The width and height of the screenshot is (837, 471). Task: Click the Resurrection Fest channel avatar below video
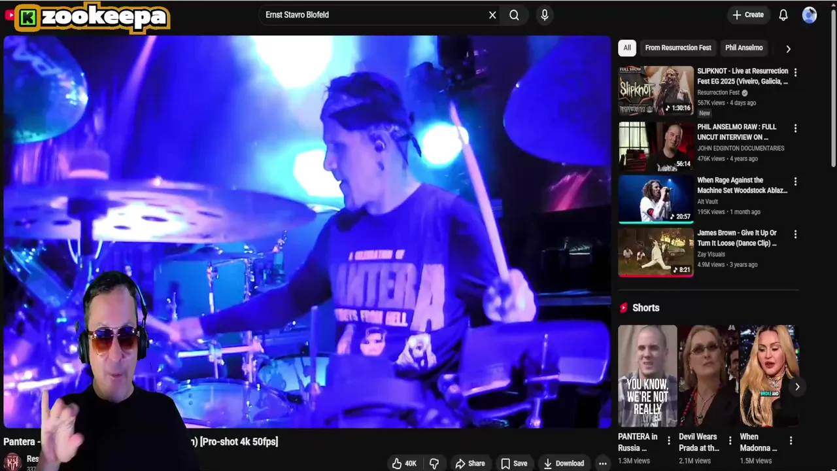[x=12, y=462]
